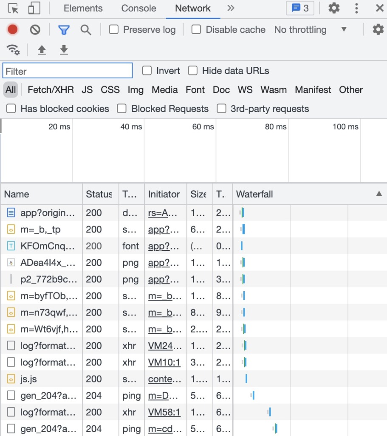Open the rs=A... initiator link
The image size is (387, 436).
click(x=163, y=213)
